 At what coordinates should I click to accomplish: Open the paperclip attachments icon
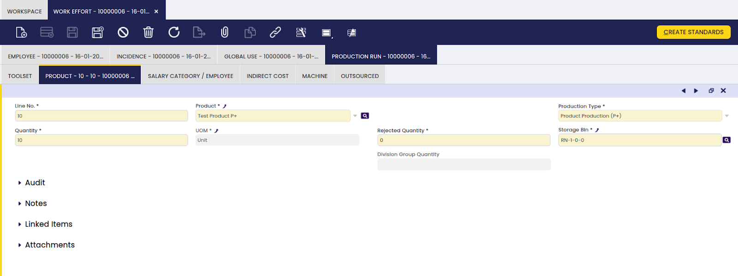pyautogui.click(x=225, y=32)
